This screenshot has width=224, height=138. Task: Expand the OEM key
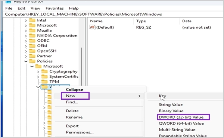26,46
